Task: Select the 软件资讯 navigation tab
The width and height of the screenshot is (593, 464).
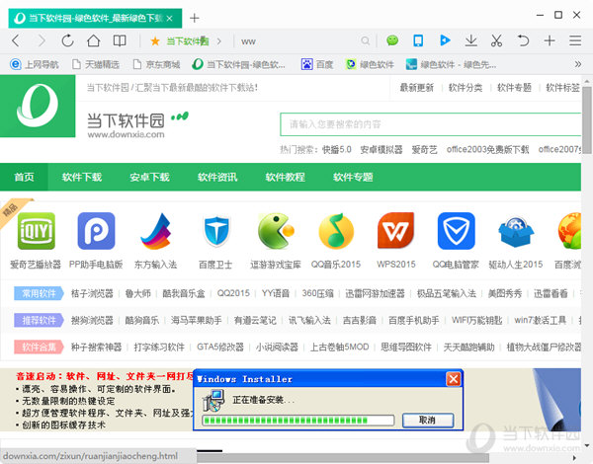Action: click(217, 177)
